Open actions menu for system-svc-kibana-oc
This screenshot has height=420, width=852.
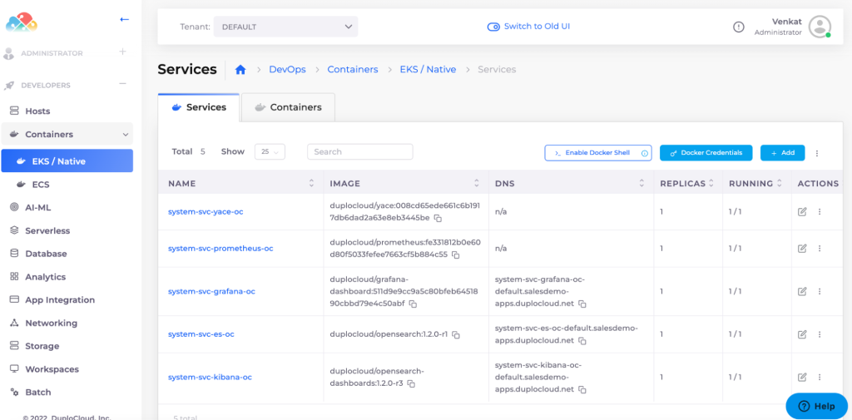point(820,377)
